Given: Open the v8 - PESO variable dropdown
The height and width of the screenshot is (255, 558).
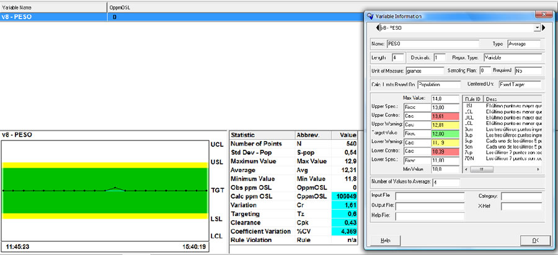Looking at the screenshot, I should [537, 28].
